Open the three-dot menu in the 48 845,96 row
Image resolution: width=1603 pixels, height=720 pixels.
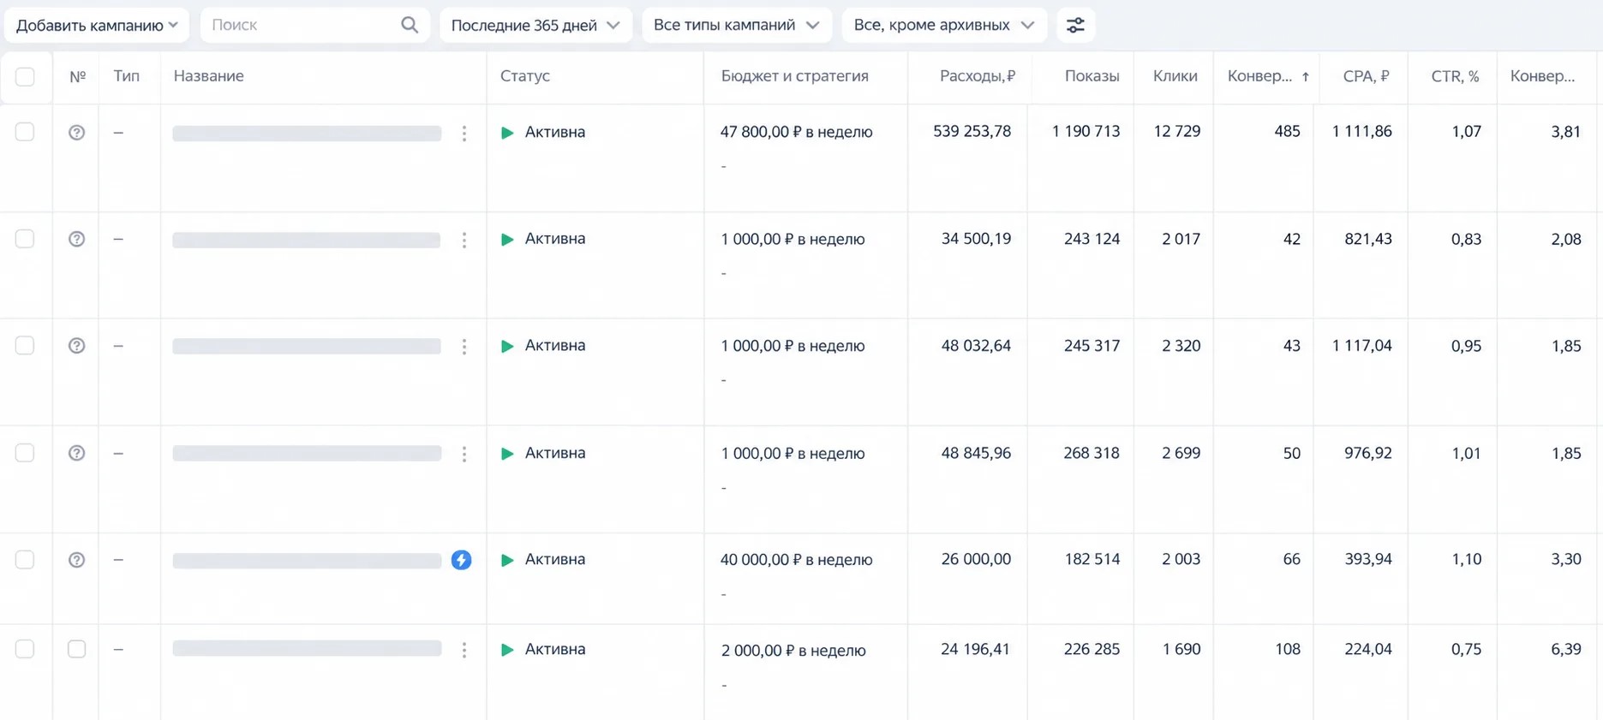464,454
